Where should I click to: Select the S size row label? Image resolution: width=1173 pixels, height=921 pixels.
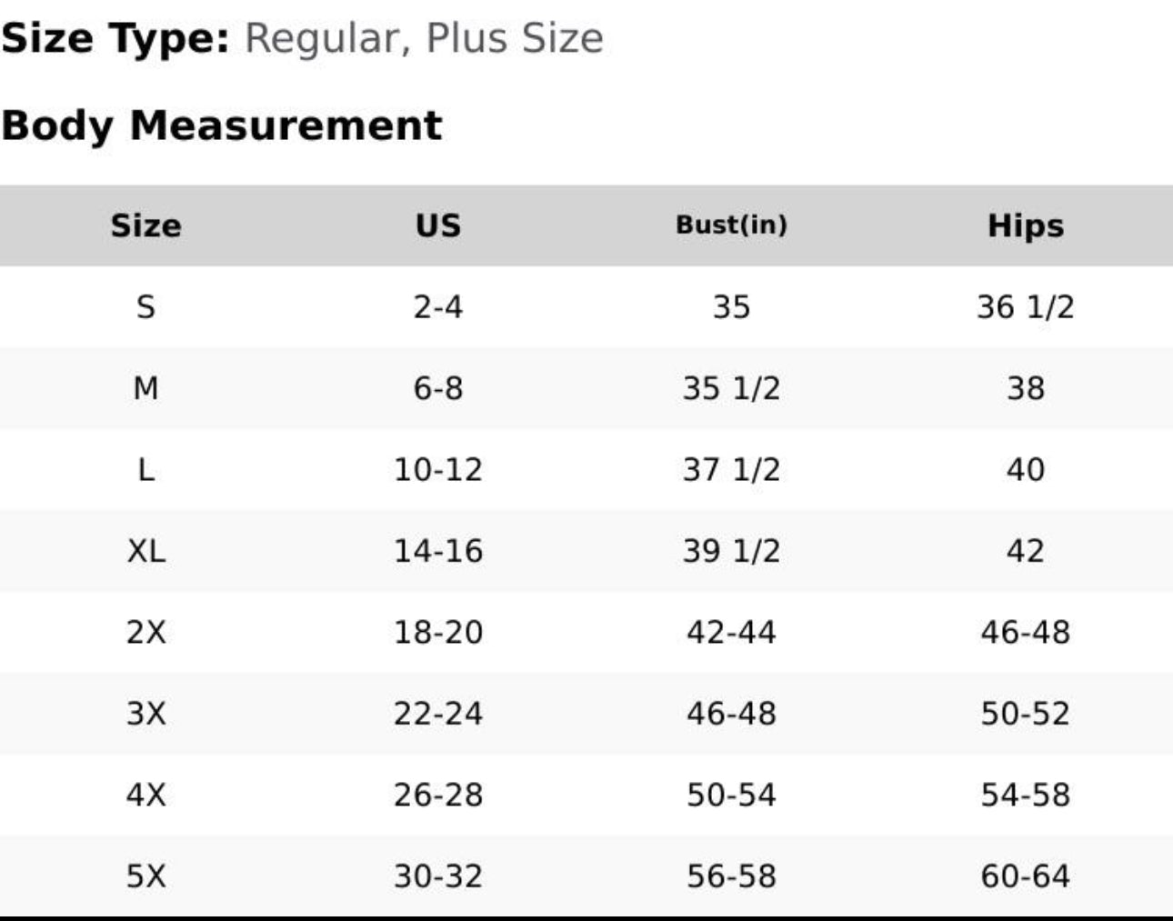[x=145, y=307]
